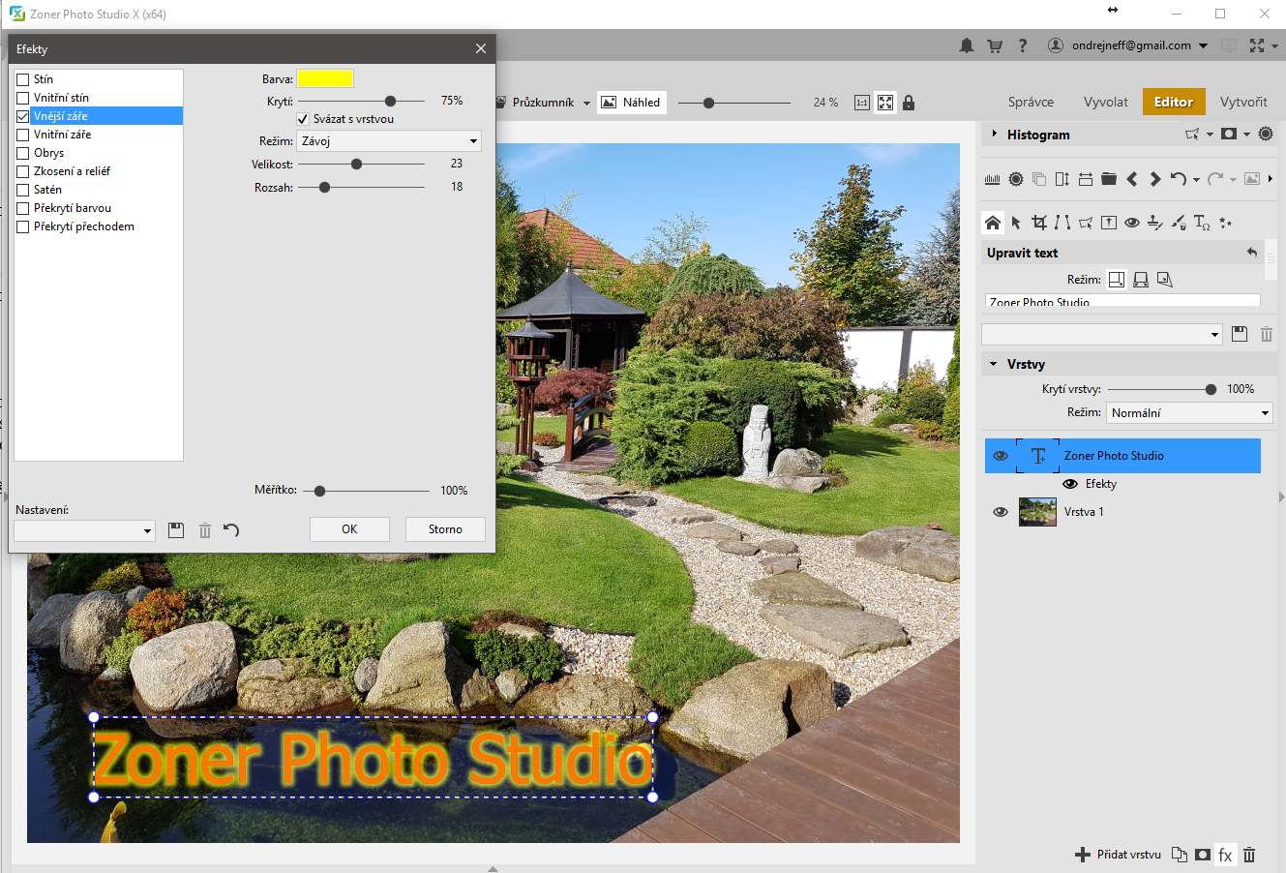Add mask icon in layers footer
The height and width of the screenshot is (873, 1286).
(1202, 855)
